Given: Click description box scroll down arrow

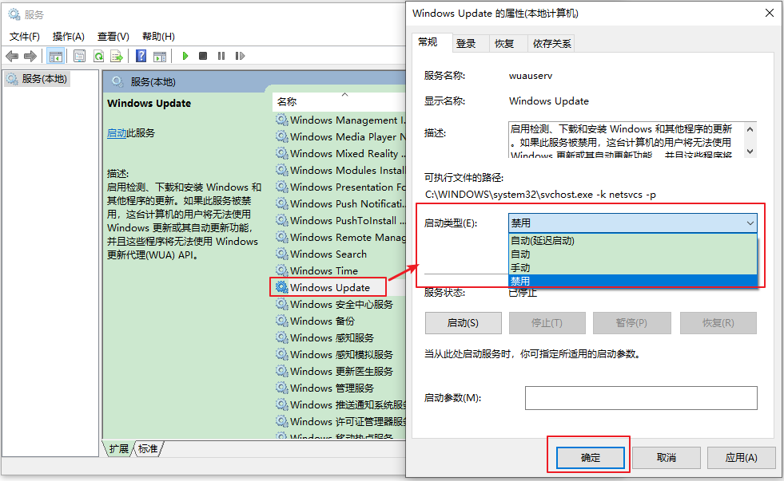Looking at the screenshot, I should pos(750,152).
